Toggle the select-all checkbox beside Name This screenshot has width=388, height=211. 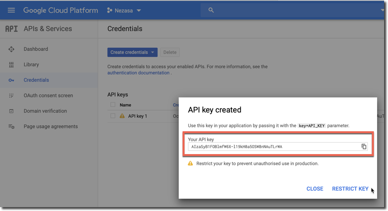click(x=113, y=105)
